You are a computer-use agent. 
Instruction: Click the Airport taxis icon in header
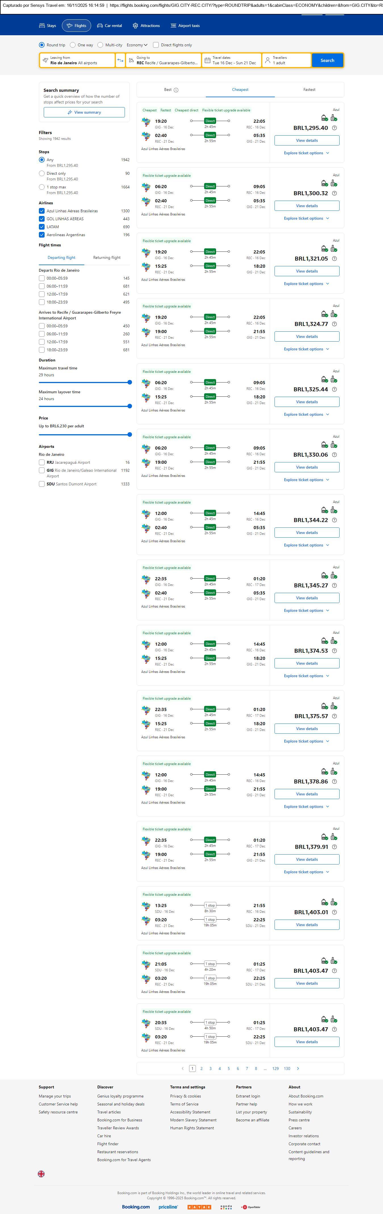pyautogui.click(x=173, y=26)
